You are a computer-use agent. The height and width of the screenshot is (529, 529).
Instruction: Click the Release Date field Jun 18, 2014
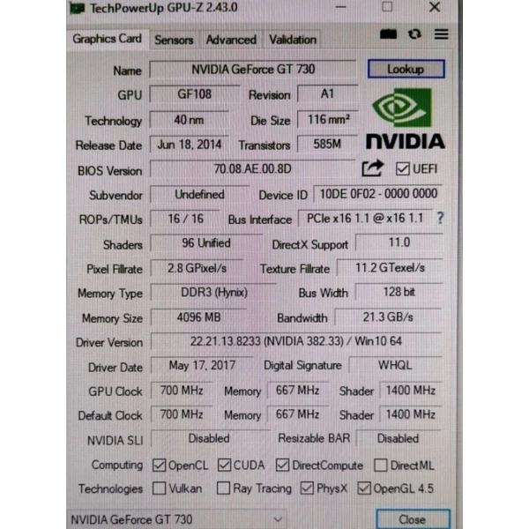[x=190, y=145]
